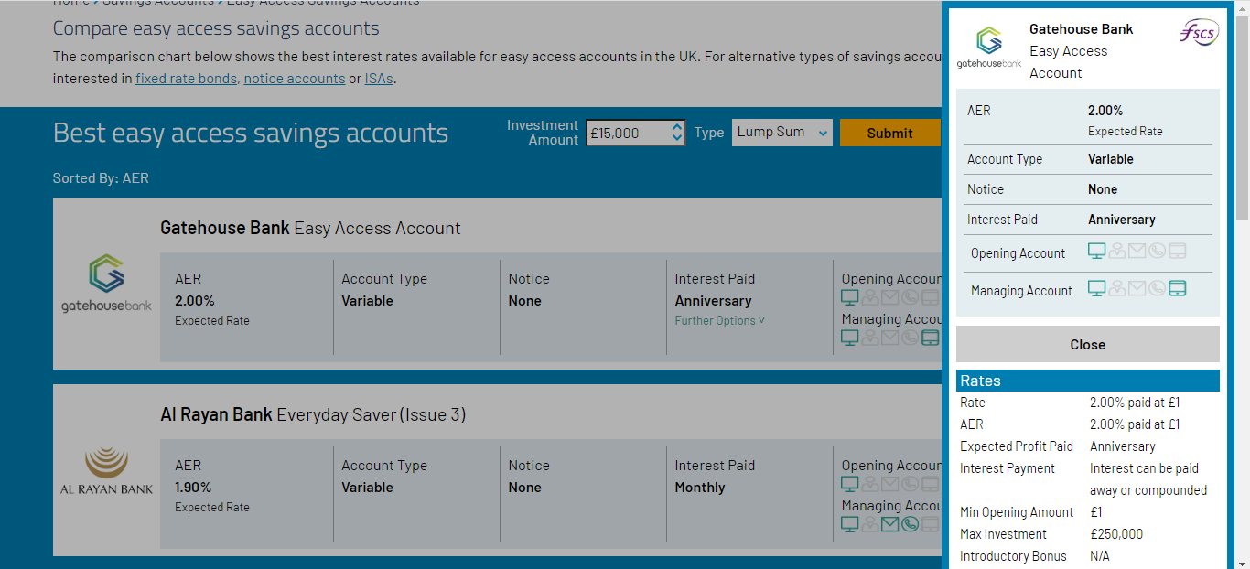Click the FSCS protection logo in the side panel

coord(1199,31)
